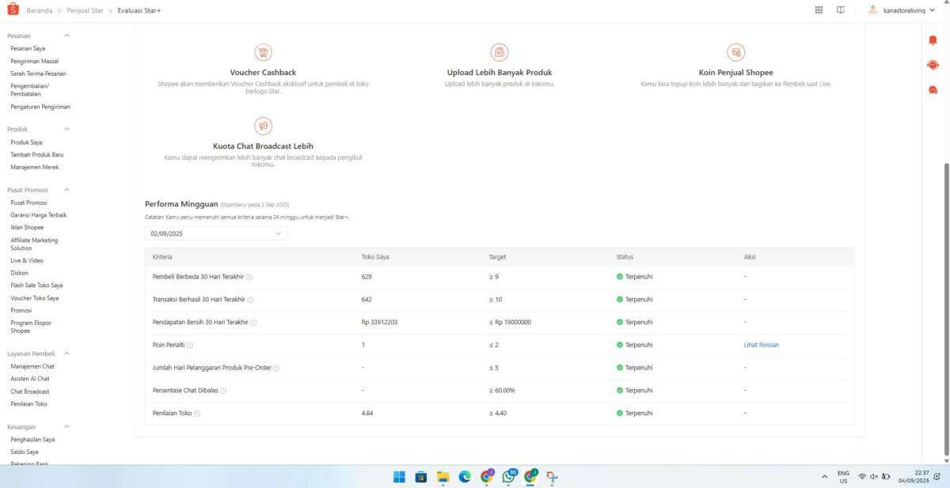Open Serah Terima Pesanan in sidebar
This screenshot has height=488, width=950.
pyautogui.click(x=38, y=74)
